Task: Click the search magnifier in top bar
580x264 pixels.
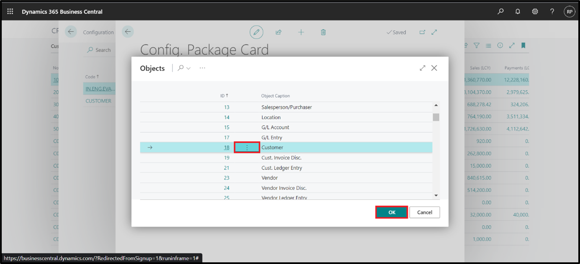Action: click(500, 12)
